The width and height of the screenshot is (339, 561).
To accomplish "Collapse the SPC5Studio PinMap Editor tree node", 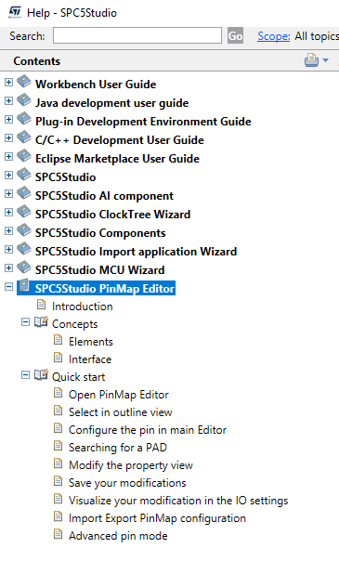I will pyautogui.click(x=8, y=287).
